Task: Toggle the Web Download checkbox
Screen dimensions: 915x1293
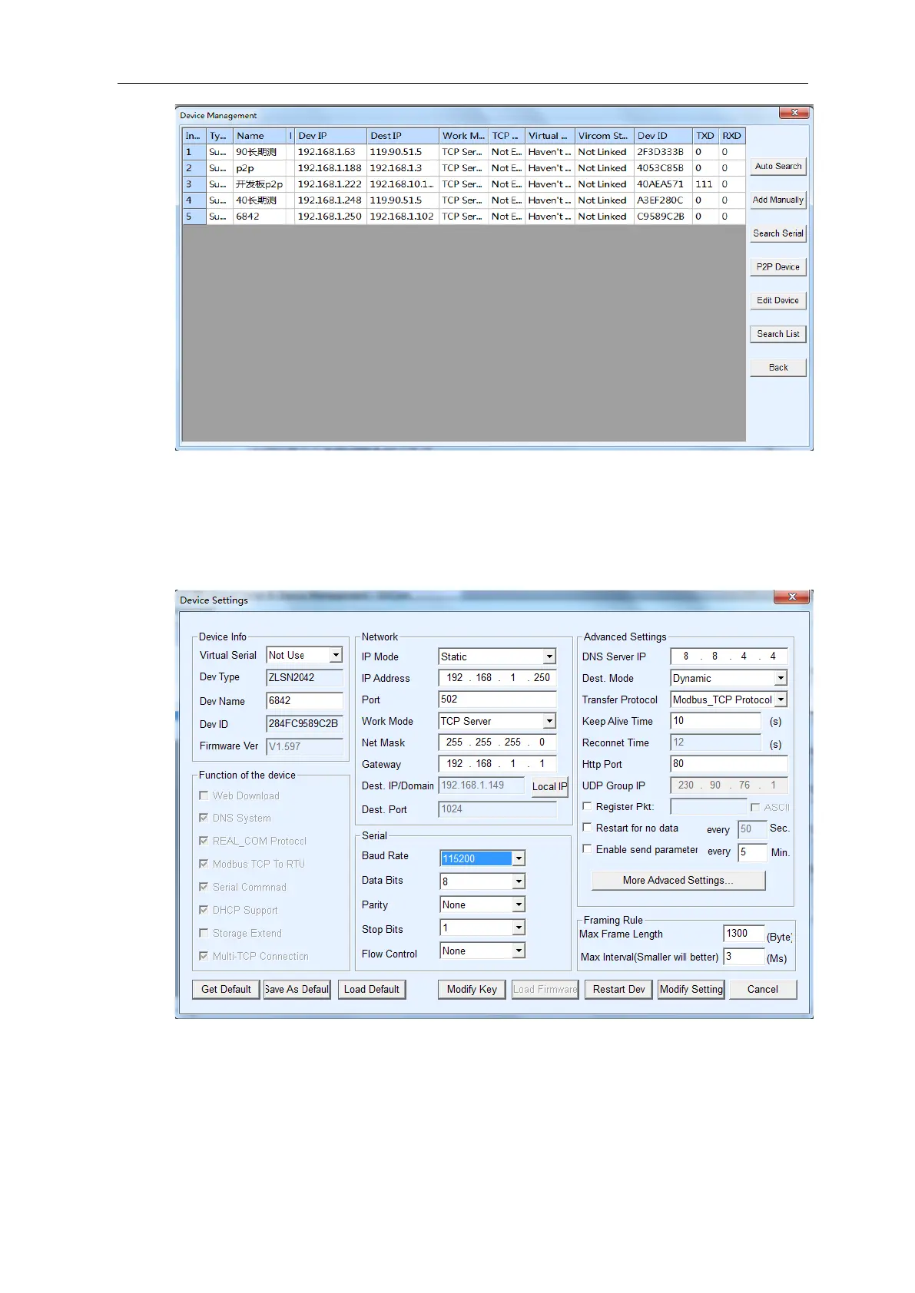Action: coord(204,795)
